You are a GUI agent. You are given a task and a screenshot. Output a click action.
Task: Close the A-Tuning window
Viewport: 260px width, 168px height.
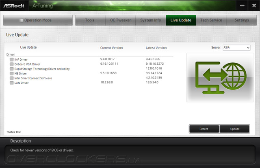pos(254,6)
